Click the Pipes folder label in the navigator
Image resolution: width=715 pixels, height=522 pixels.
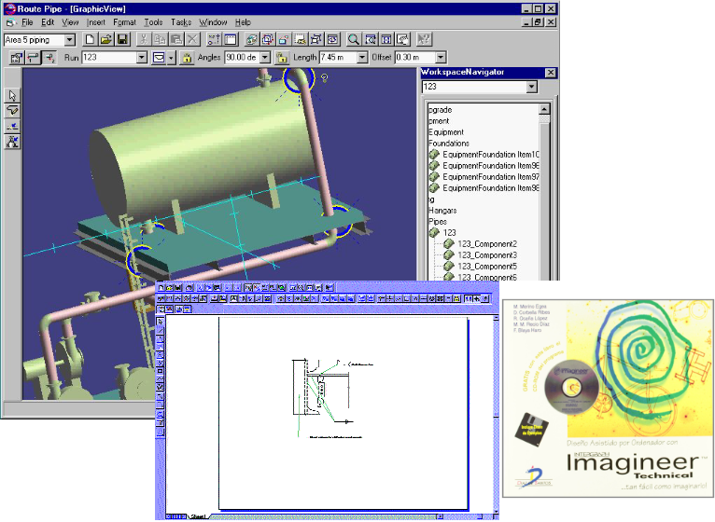pos(438,222)
